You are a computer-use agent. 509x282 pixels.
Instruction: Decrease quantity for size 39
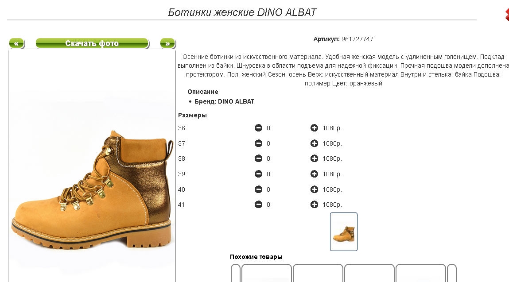(258, 174)
